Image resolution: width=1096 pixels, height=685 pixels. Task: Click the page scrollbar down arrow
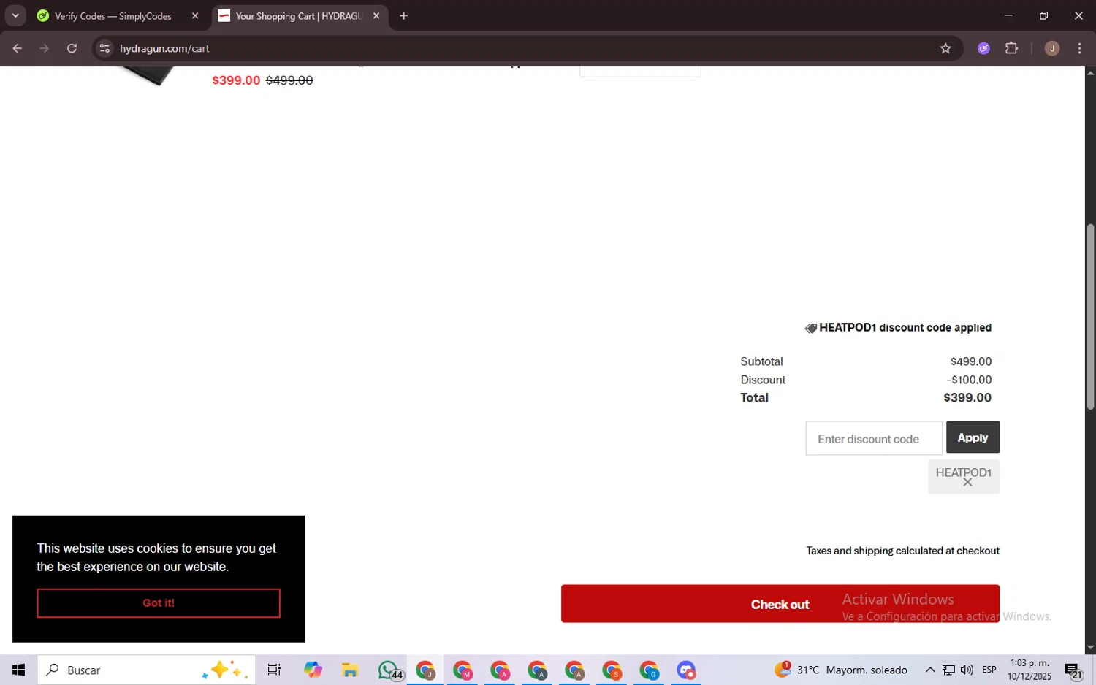[x=1090, y=648]
